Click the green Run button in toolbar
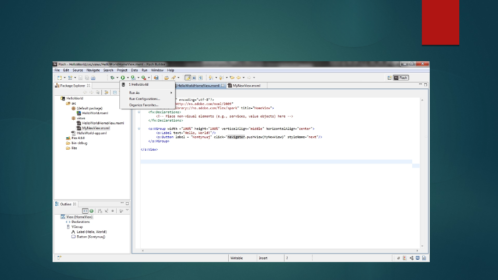This screenshot has height=280, width=498. tap(123, 78)
